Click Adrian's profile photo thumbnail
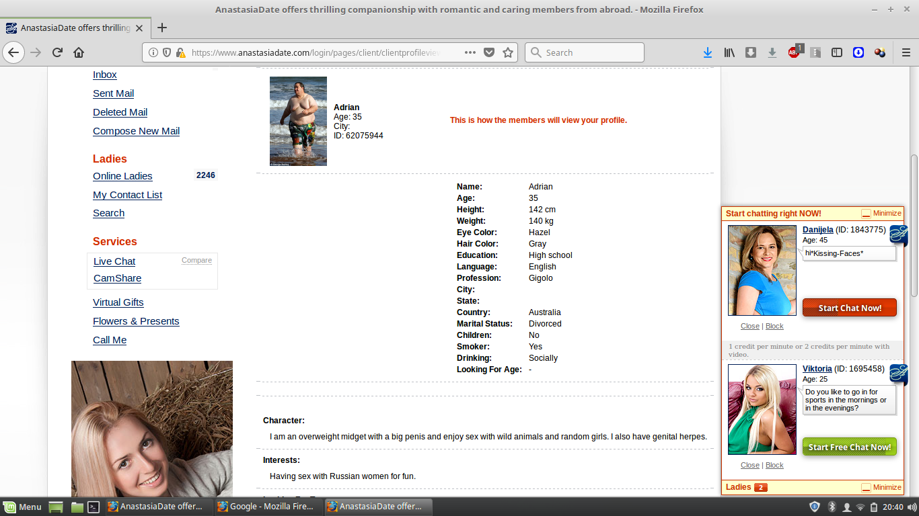 tap(298, 121)
